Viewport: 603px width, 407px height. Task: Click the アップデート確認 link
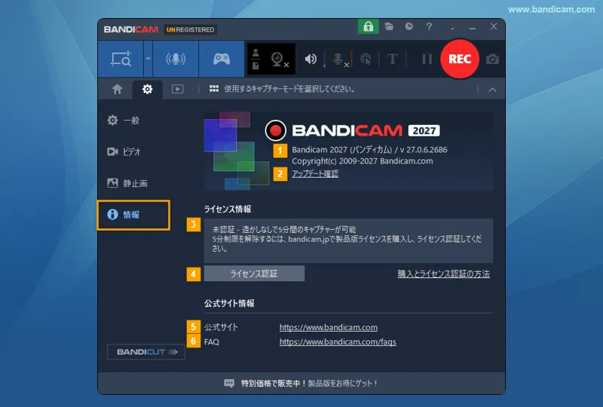[315, 173]
